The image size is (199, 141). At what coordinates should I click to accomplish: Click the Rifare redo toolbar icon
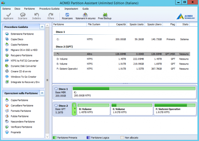tap(51, 15)
